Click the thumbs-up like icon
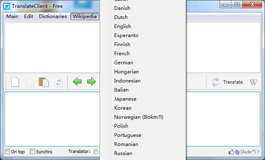The image size is (265, 160). 231,152
